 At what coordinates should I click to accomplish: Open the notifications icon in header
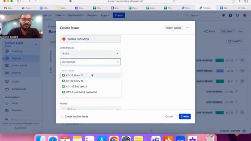pos(224,15)
